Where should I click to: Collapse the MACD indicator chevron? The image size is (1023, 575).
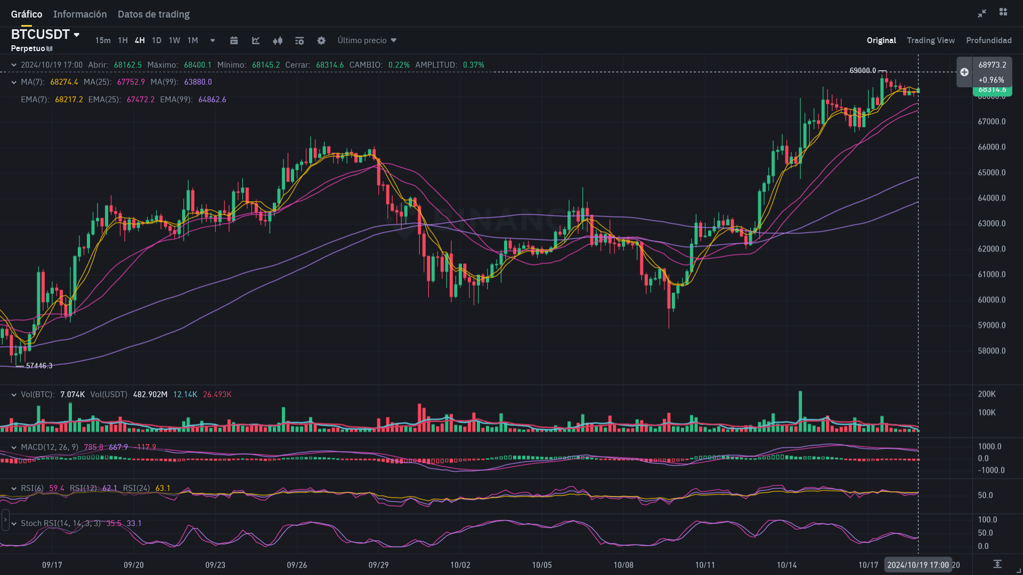point(14,447)
